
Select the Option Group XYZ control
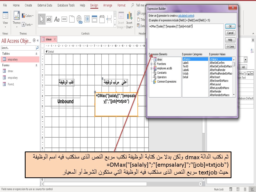point(102,19)
